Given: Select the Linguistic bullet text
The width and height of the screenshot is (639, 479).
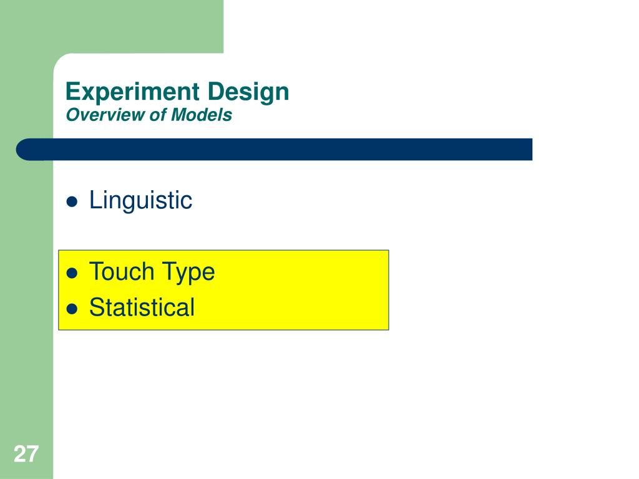Looking at the screenshot, I should [x=140, y=200].
